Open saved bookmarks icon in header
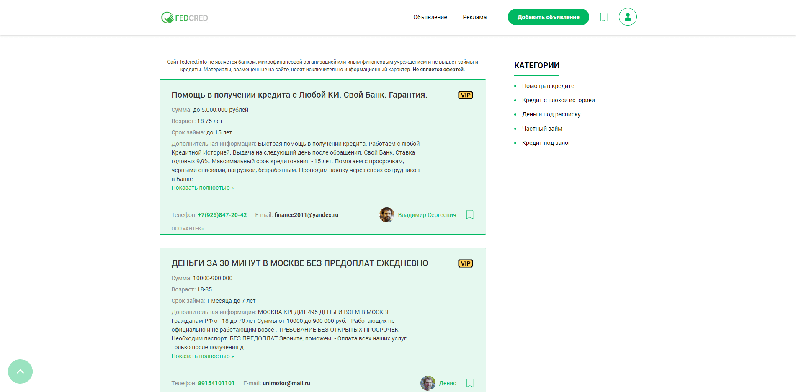This screenshot has width=796, height=392. 603,17
